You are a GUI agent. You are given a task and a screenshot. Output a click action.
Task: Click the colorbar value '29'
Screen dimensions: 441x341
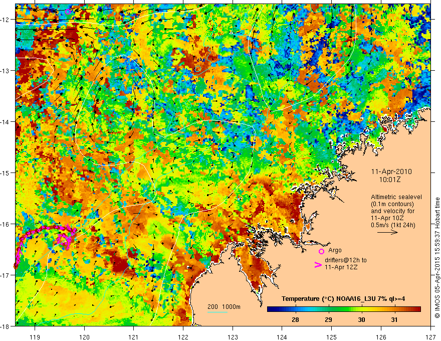tap(328, 319)
